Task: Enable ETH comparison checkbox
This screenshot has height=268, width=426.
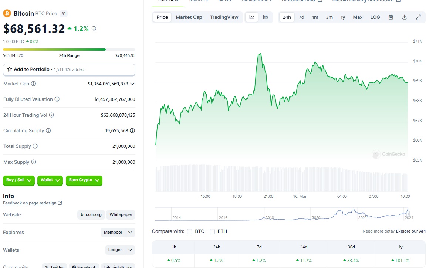Action: click(212, 231)
